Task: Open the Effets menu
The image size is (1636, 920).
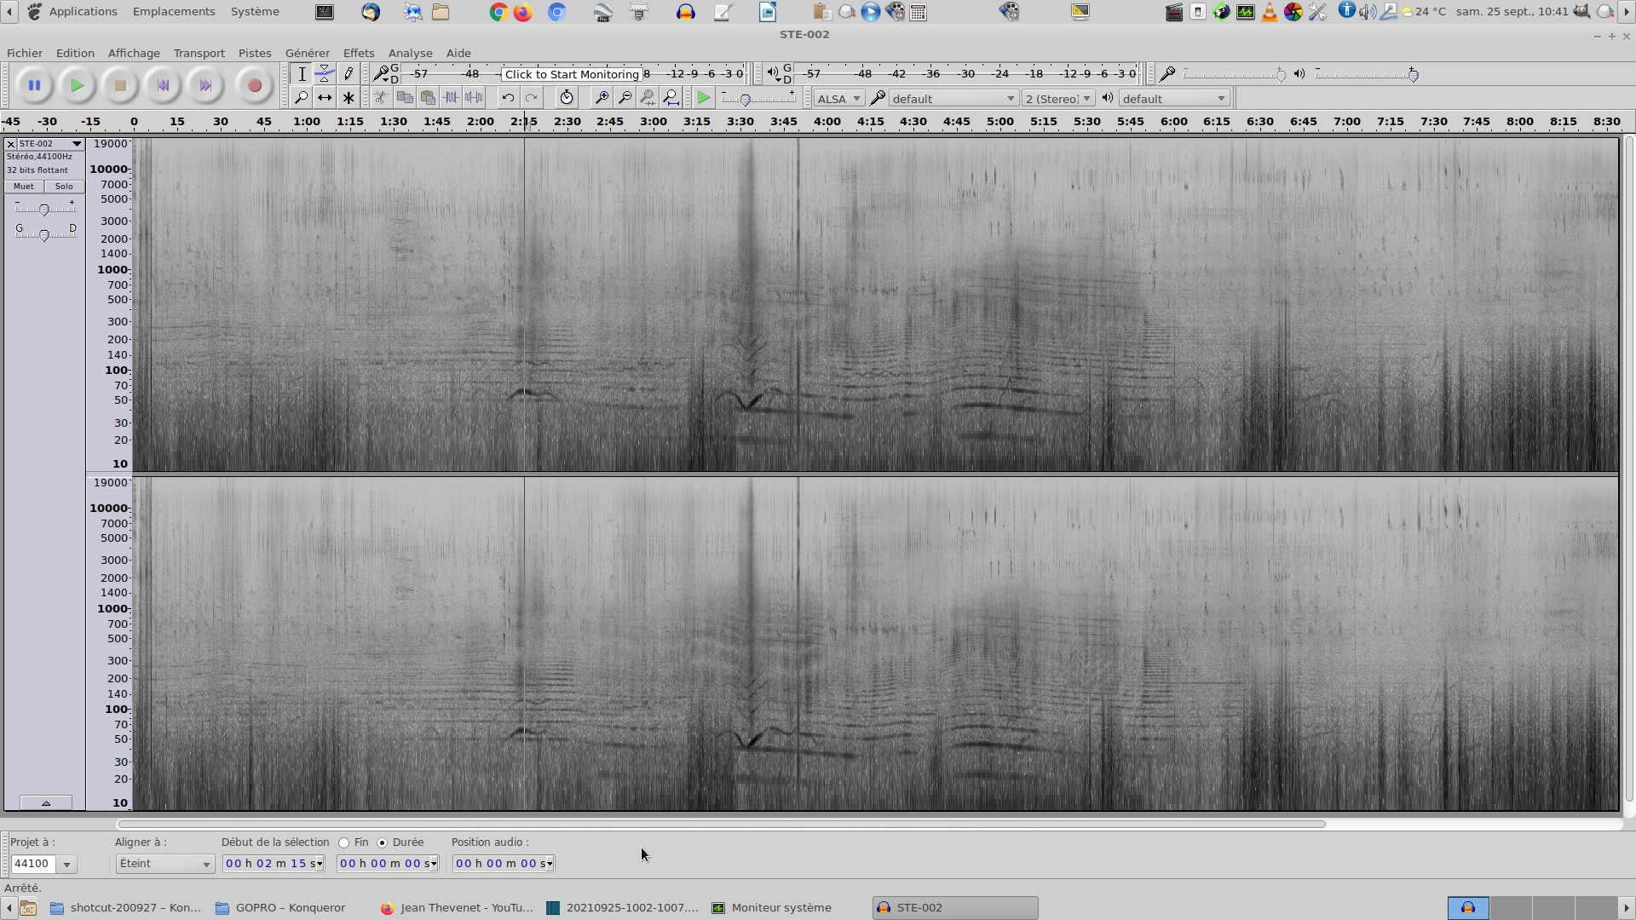Action: pyautogui.click(x=358, y=53)
